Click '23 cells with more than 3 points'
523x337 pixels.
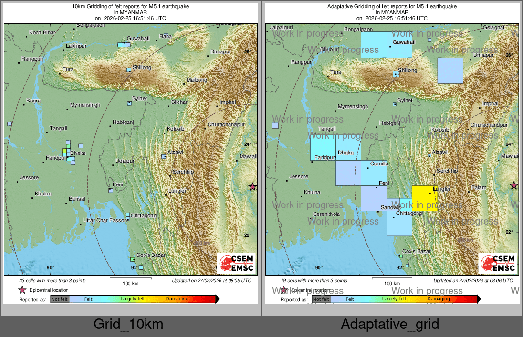pos(52,281)
